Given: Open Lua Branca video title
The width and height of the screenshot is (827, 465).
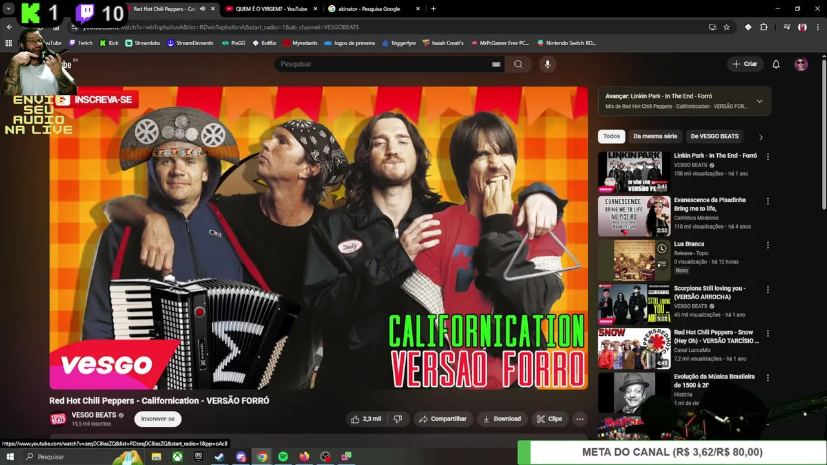Looking at the screenshot, I should [x=689, y=244].
